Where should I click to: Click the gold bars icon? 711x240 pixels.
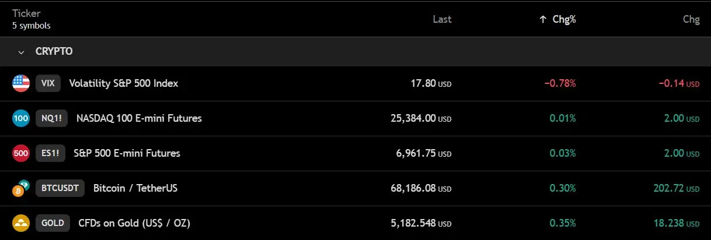(21, 223)
